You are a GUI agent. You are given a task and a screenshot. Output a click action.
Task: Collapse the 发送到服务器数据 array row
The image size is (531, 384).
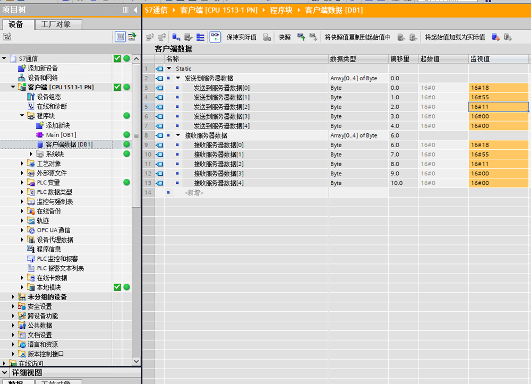click(x=178, y=78)
